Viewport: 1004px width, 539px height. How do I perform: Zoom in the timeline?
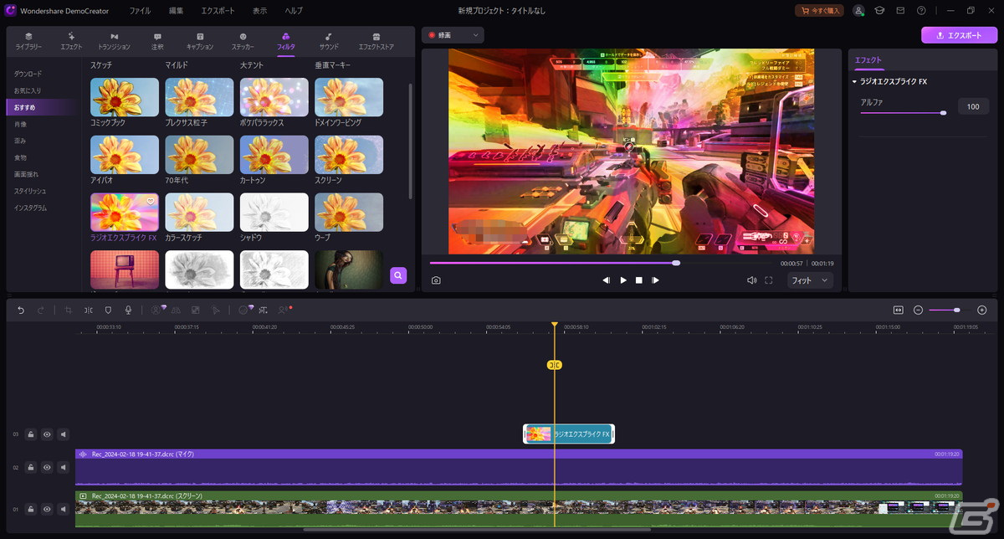point(982,310)
